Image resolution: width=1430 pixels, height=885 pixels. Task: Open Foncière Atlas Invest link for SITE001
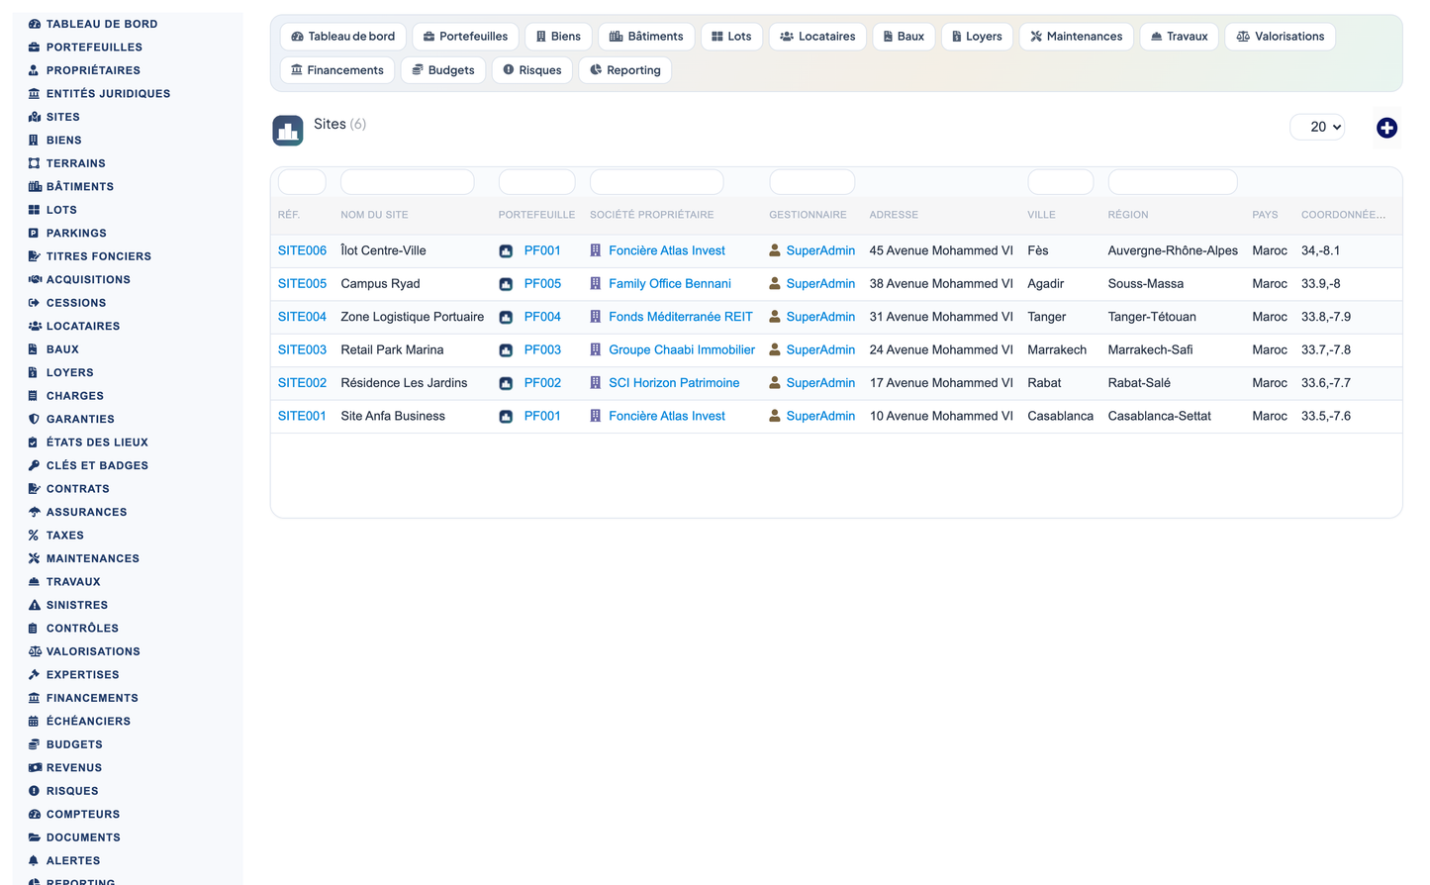pyautogui.click(x=667, y=416)
